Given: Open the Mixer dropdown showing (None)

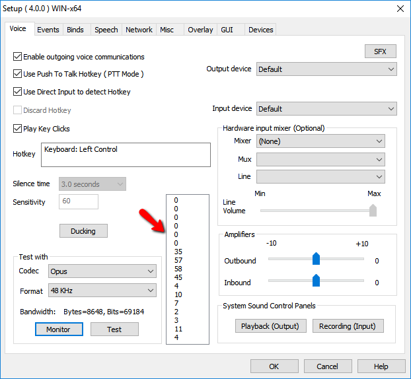Looking at the screenshot, I should (320, 141).
